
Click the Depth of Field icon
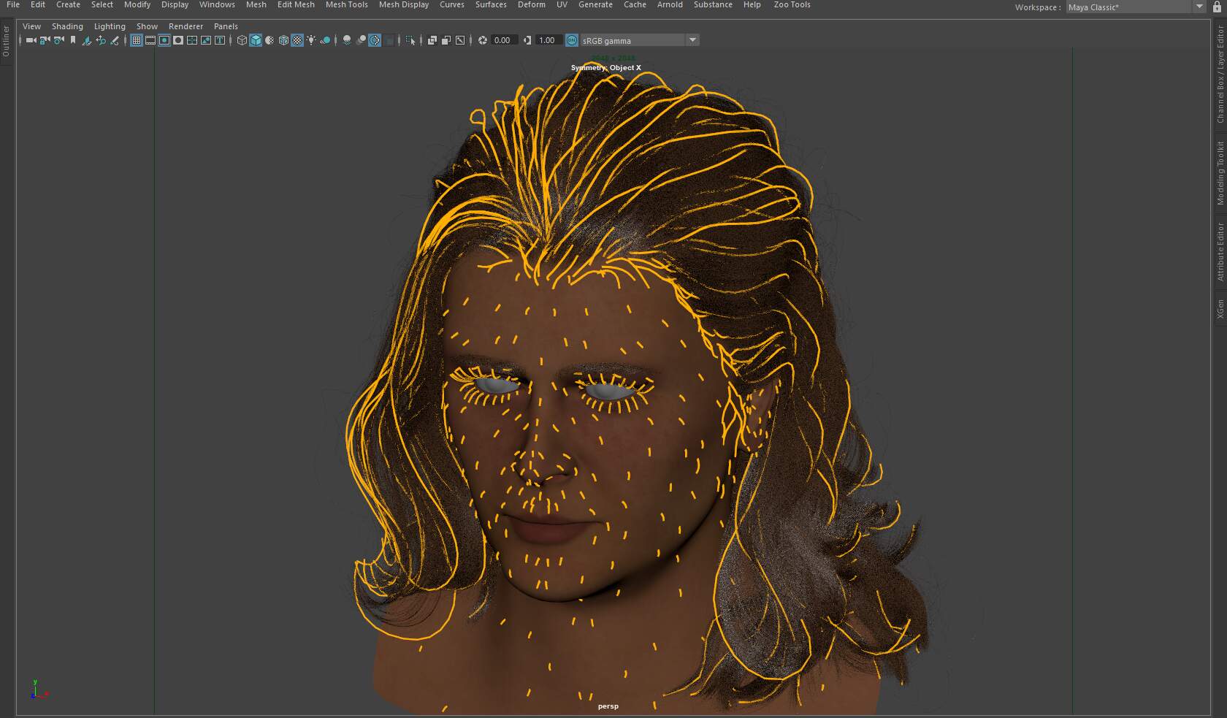coord(389,40)
